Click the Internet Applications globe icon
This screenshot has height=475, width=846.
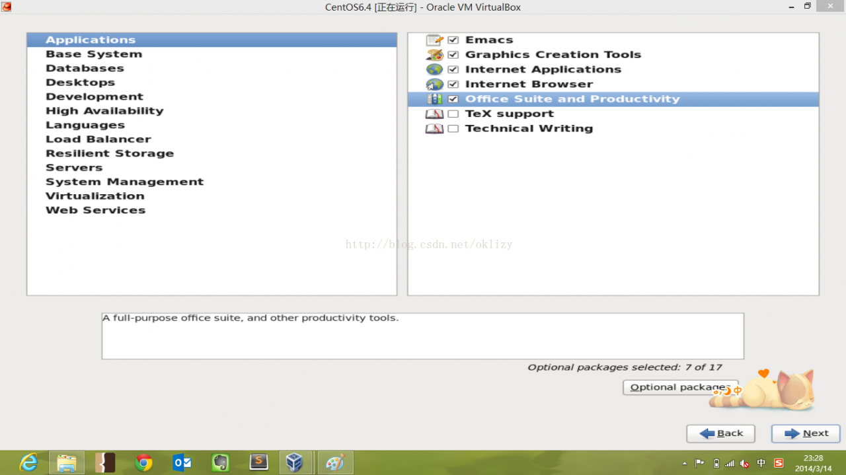[x=434, y=69]
